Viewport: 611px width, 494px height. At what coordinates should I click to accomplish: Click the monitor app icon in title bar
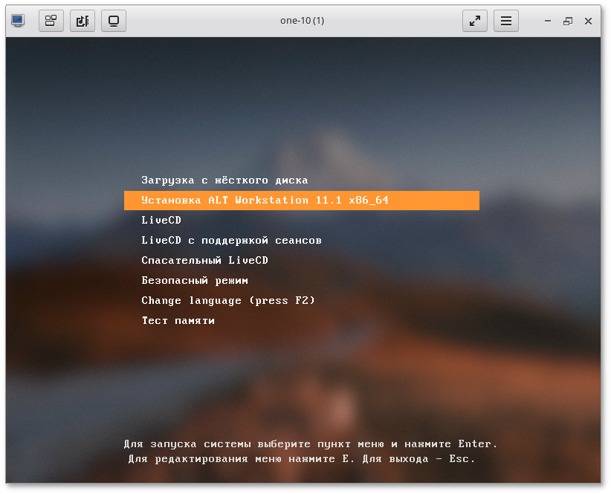18,21
